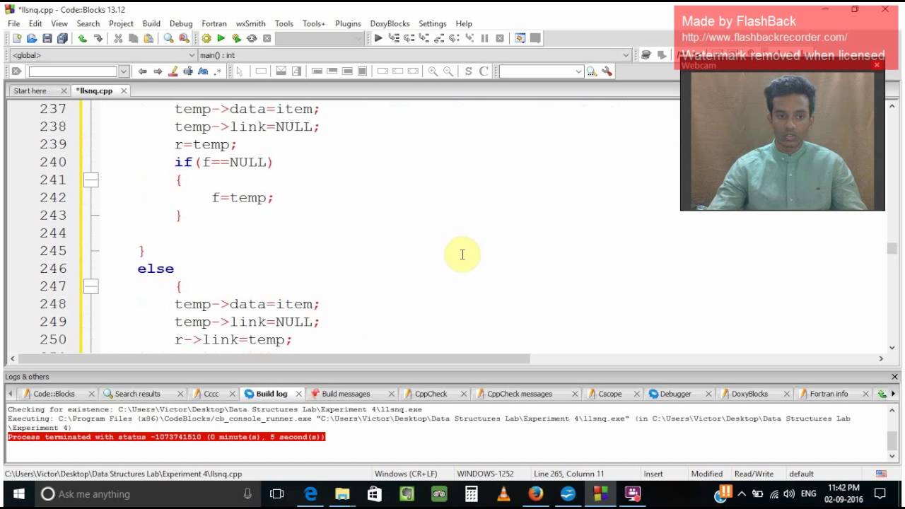Click WINDOWS-1252 encoding in status bar

pyautogui.click(x=485, y=474)
